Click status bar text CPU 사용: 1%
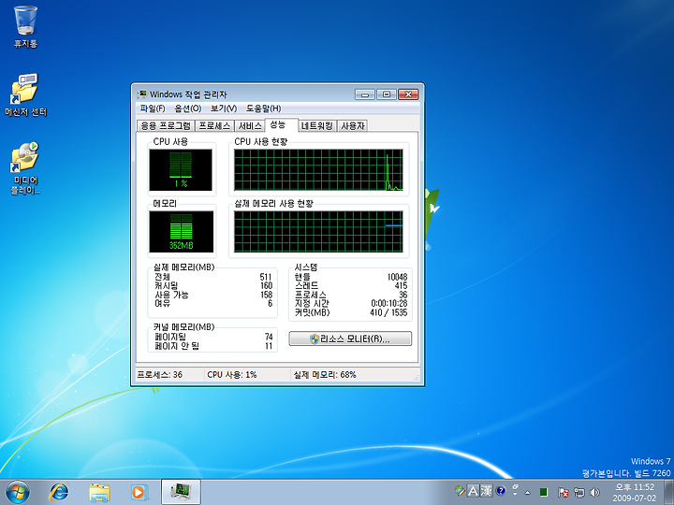This screenshot has width=674, height=505. tap(232, 374)
